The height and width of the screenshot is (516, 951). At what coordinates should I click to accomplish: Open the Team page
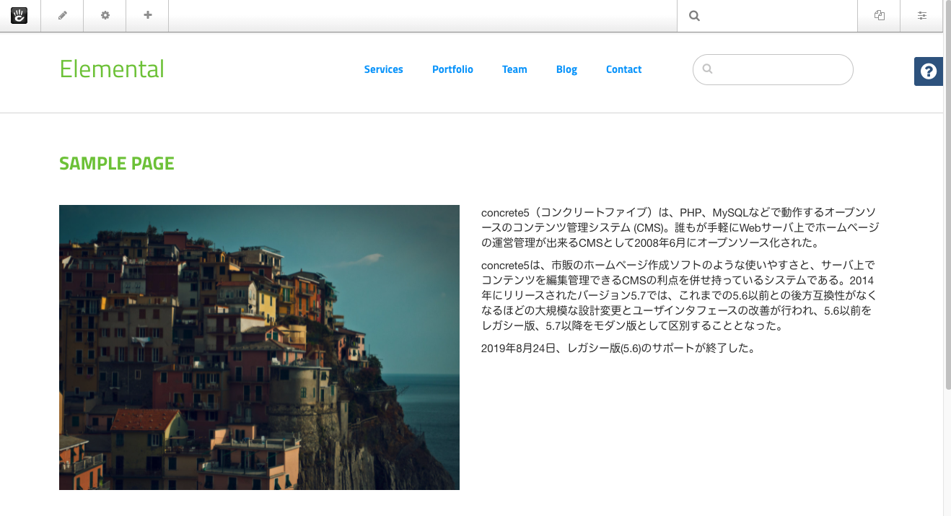point(514,69)
